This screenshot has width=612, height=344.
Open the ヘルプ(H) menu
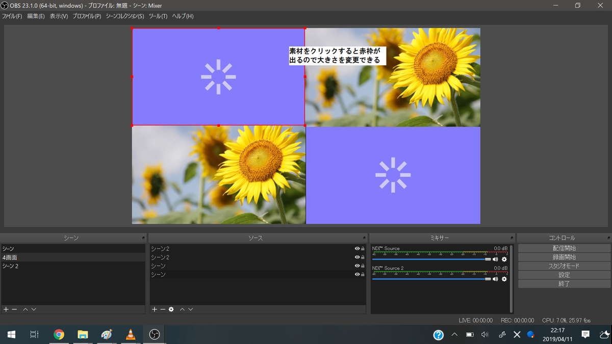[x=183, y=16]
